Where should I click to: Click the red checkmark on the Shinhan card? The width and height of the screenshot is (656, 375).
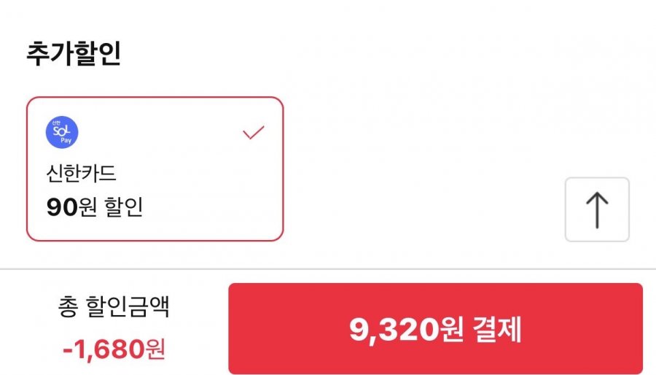point(253,134)
